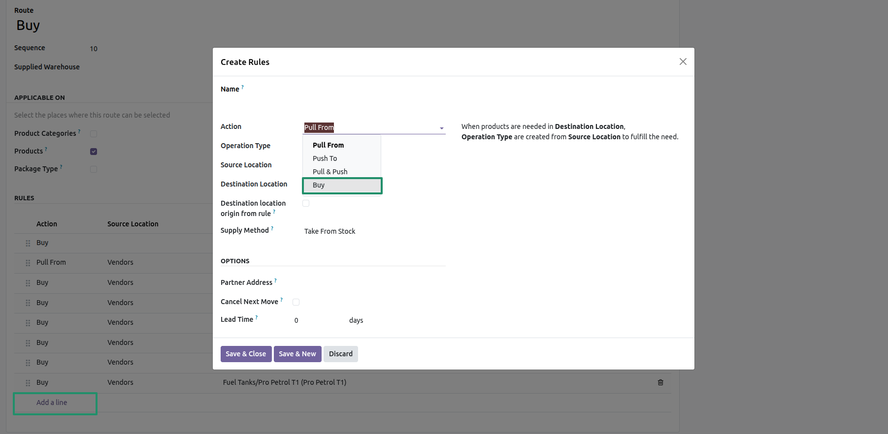Choose Buy in the Action list

342,186
